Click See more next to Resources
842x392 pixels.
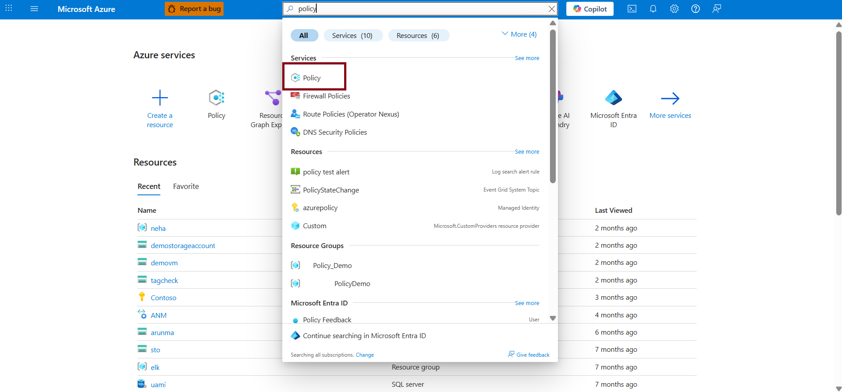coord(527,152)
